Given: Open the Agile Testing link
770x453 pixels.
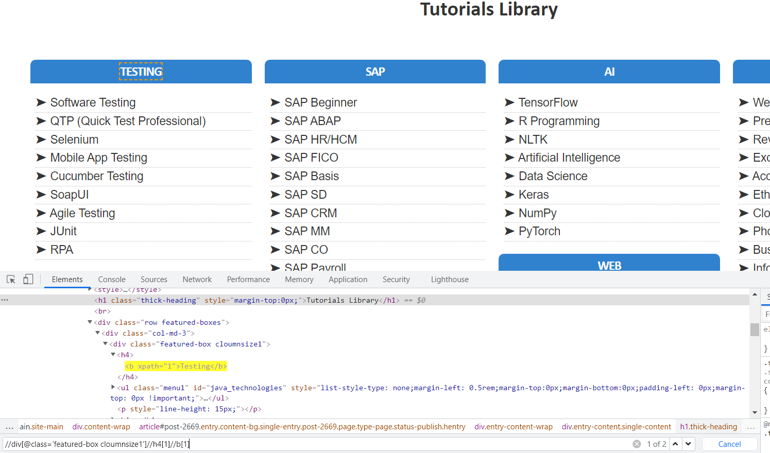Looking at the screenshot, I should pyautogui.click(x=82, y=213).
